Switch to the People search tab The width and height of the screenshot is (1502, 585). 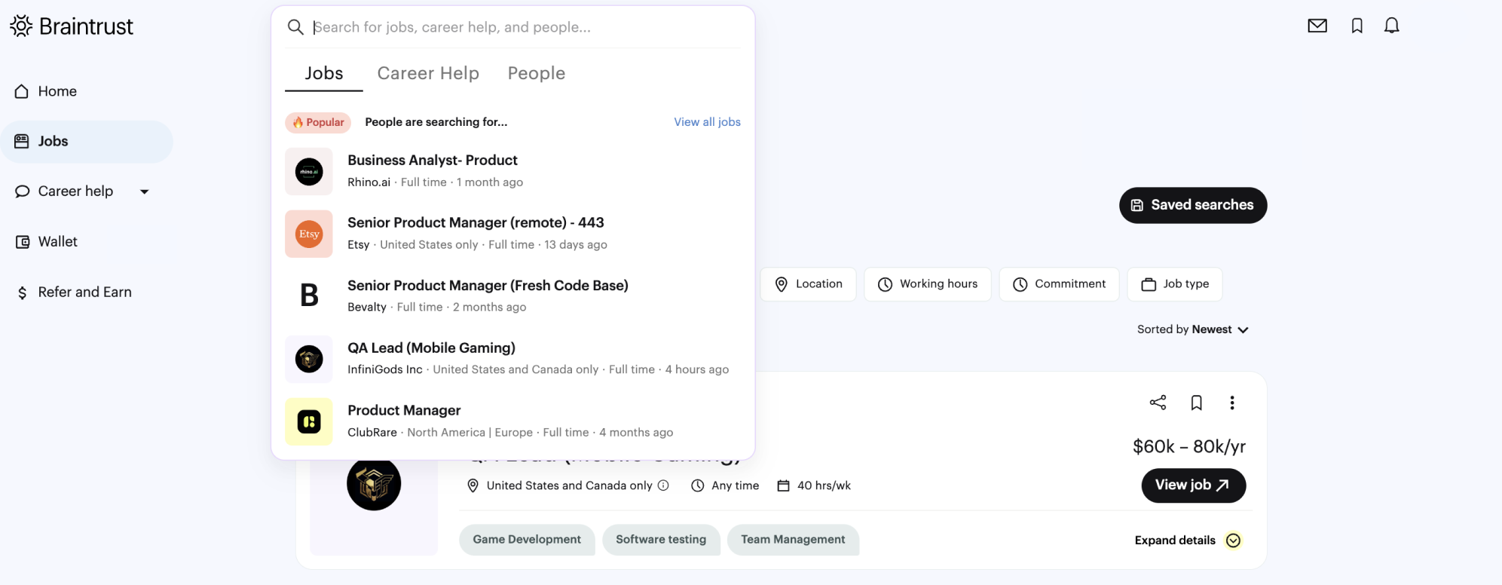(x=536, y=73)
